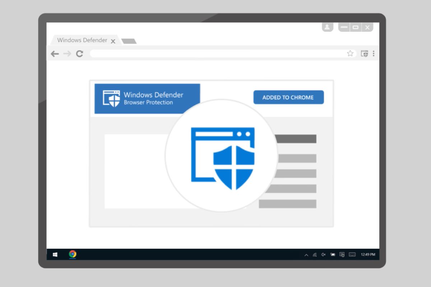
Task: Open the Chrome three-dot menu
Action: (x=374, y=53)
